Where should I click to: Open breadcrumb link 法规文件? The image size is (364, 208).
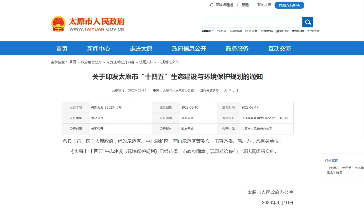(146, 62)
